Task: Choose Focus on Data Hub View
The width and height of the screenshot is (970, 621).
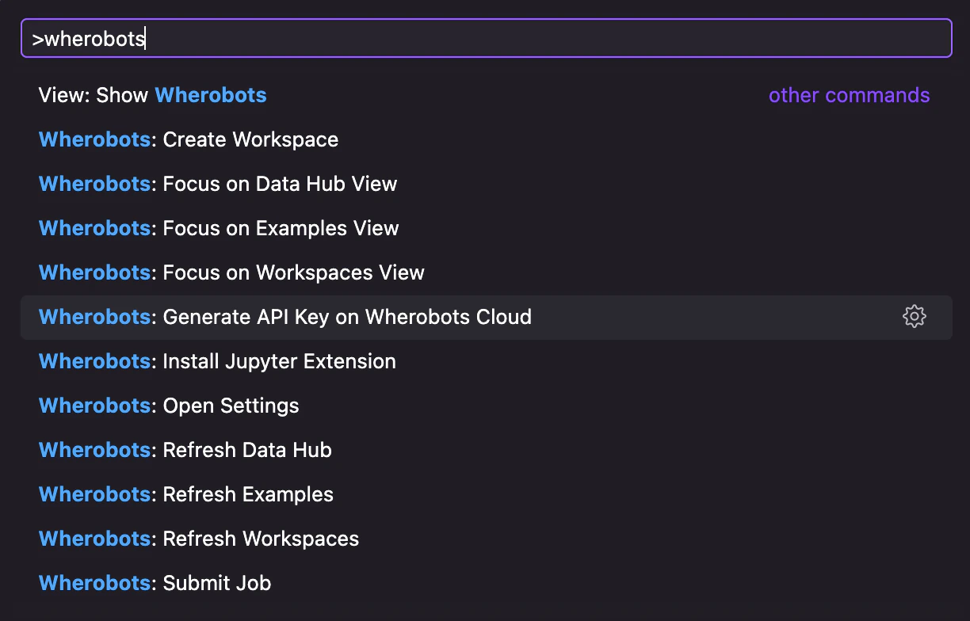Action: 279,185
